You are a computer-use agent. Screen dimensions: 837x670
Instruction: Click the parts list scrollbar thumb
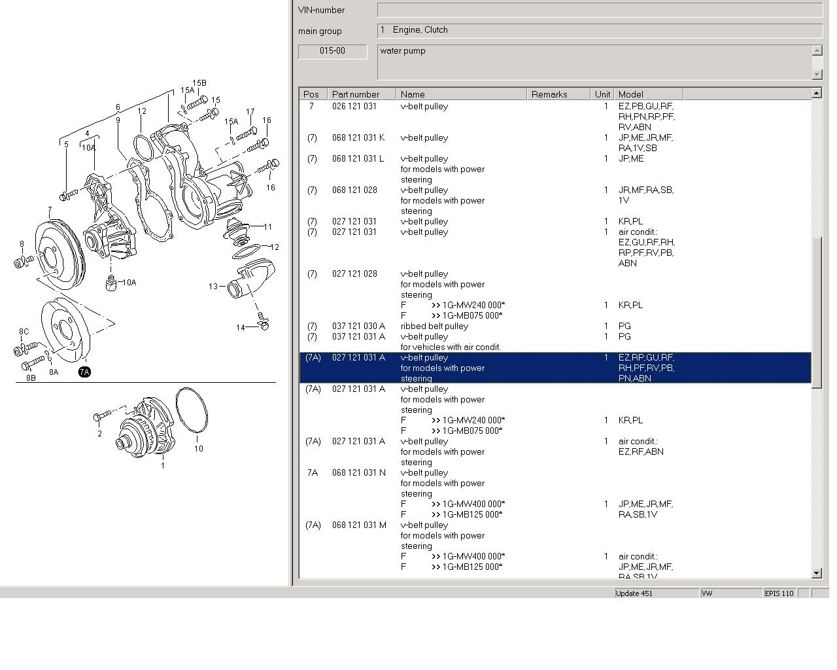coord(816,312)
